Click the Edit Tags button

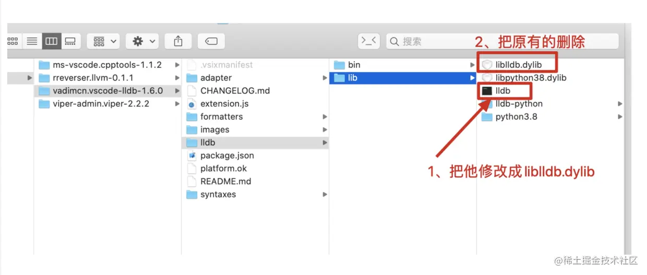coord(211,41)
